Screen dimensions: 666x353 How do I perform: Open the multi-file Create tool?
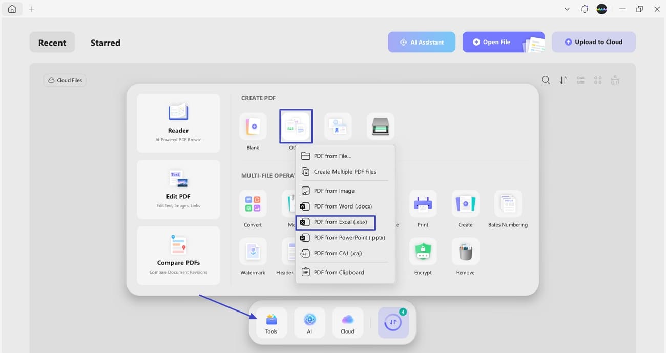pyautogui.click(x=466, y=204)
